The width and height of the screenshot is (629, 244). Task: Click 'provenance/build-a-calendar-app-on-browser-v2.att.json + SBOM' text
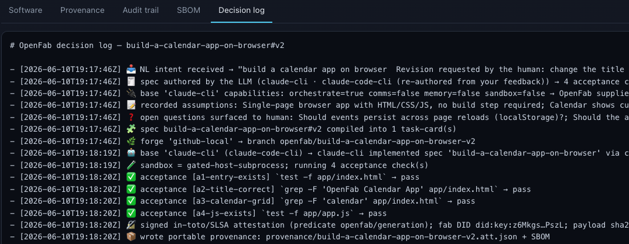pyautogui.click(x=408, y=237)
